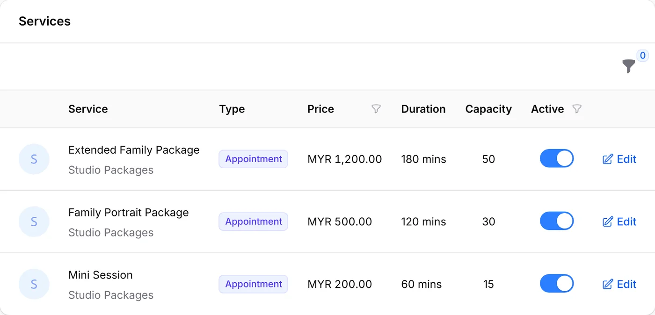Click the filter count badge showing 0
This screenshot has height=315, width=655.
point(642,56)
